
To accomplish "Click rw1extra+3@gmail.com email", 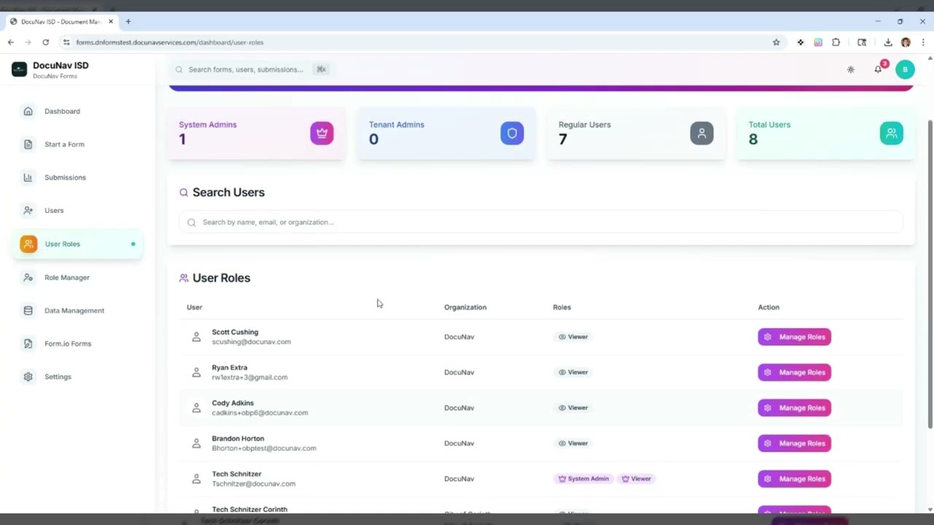I will click(x=250, y=378).
